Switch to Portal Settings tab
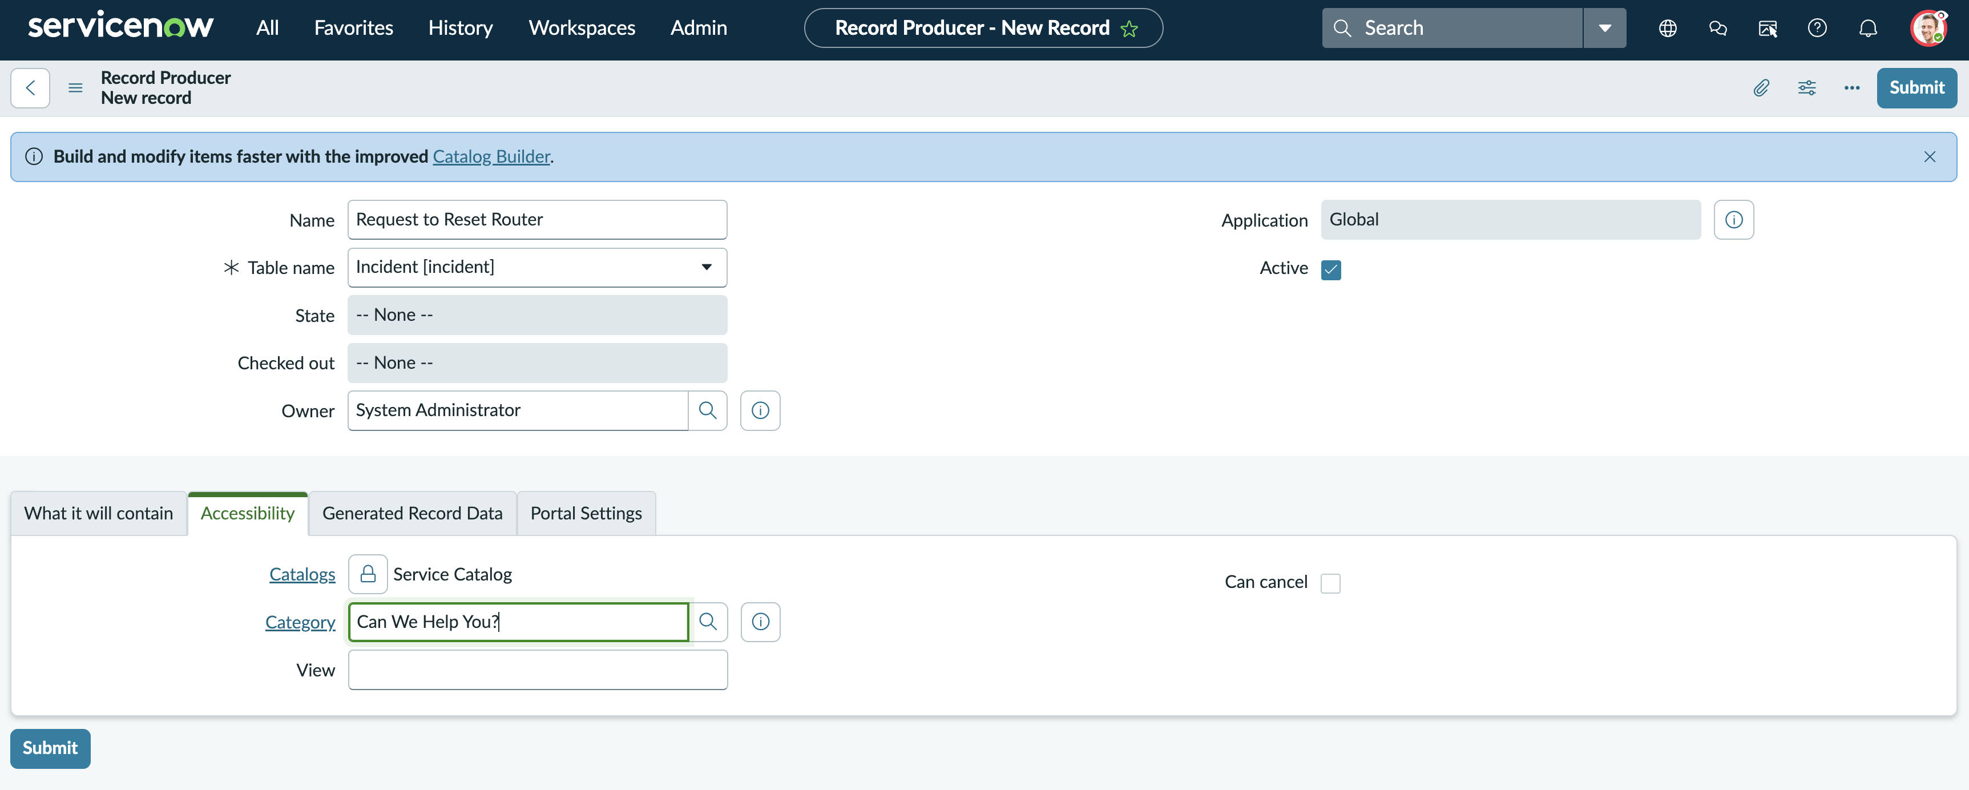 point(586,514)
